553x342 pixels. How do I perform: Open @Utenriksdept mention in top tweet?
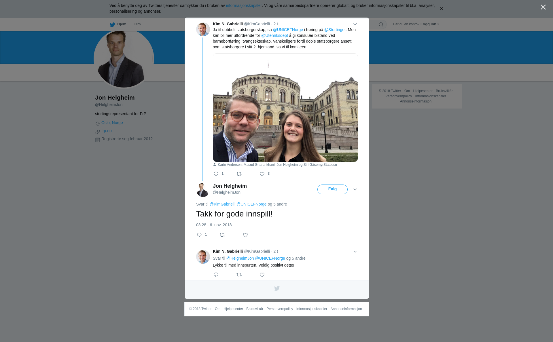274,35
